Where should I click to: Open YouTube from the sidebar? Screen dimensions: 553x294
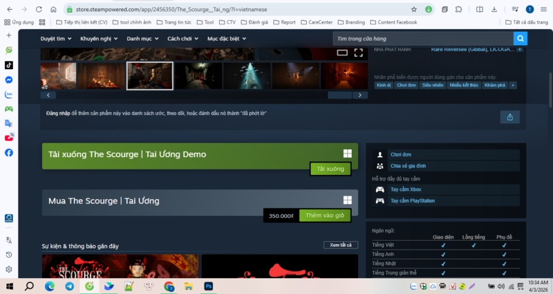click(9, 138)
